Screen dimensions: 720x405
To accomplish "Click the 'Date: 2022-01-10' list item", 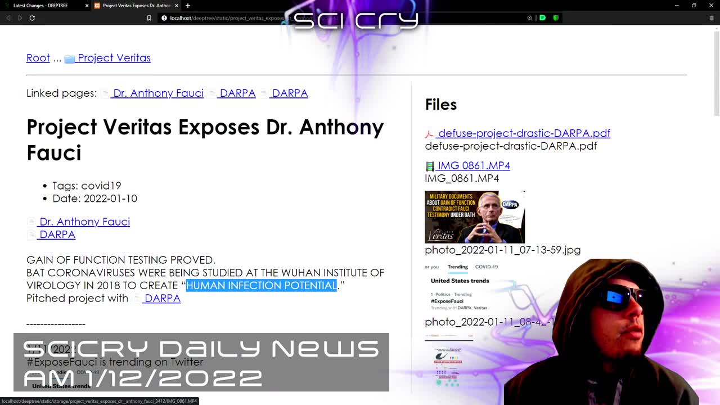I will pos(94,199).
